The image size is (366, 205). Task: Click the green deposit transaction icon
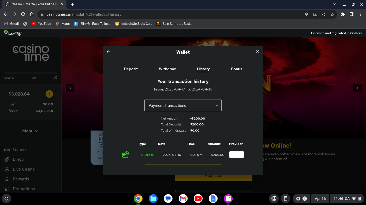[125, 155]
